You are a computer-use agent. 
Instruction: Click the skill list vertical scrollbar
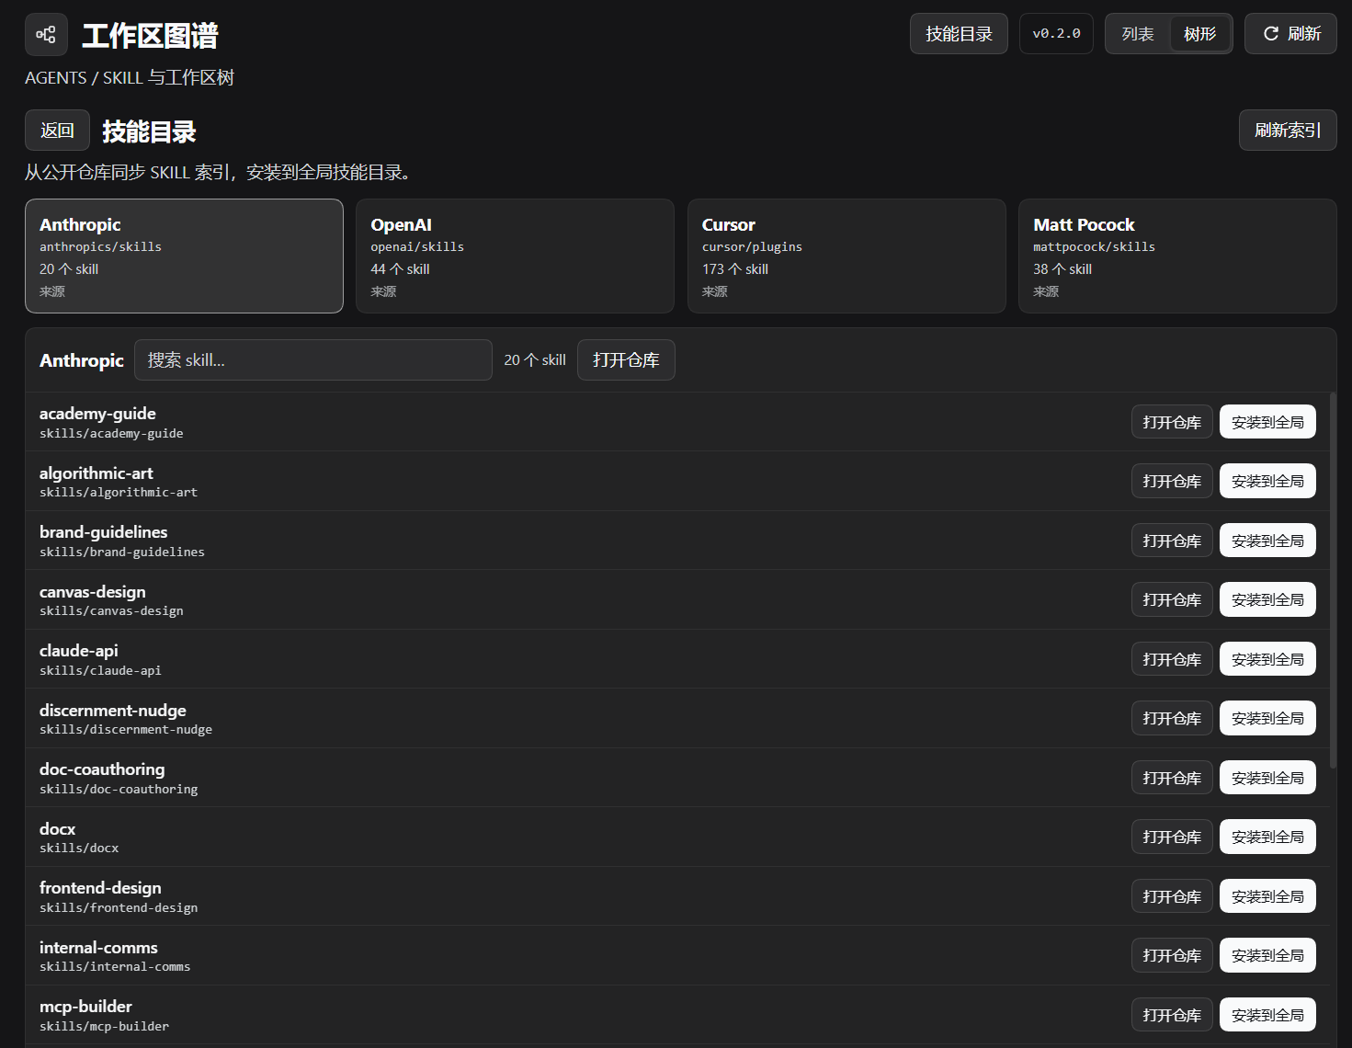[1333, 581]
